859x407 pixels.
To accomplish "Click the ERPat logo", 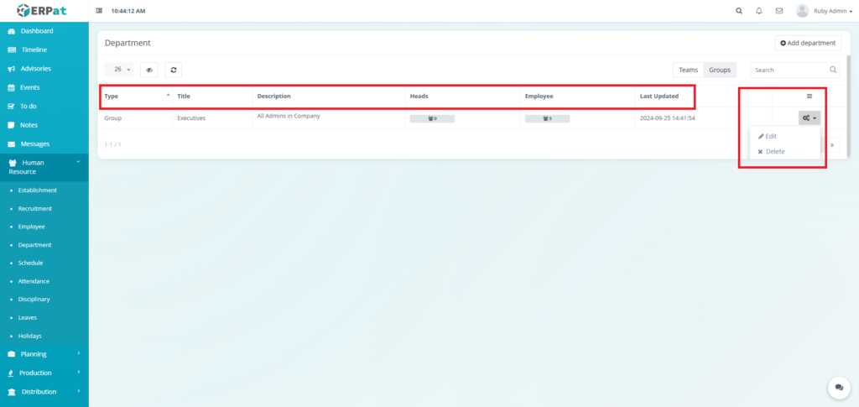I will pos(42,10).
